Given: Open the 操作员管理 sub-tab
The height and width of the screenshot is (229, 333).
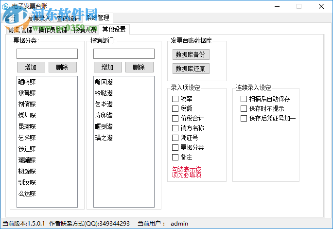Looking at the screenshot, I should 53,30.
